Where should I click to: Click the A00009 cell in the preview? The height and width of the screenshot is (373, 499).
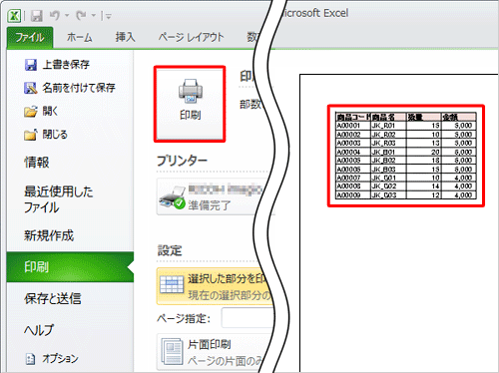(353, 195)
